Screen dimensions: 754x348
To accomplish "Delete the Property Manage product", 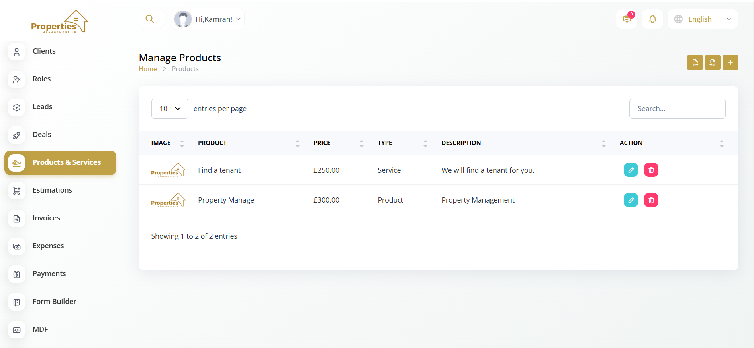I will click(x=651, y=200).
